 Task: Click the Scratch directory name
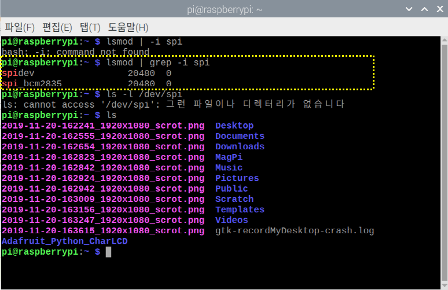click(234, 199)
